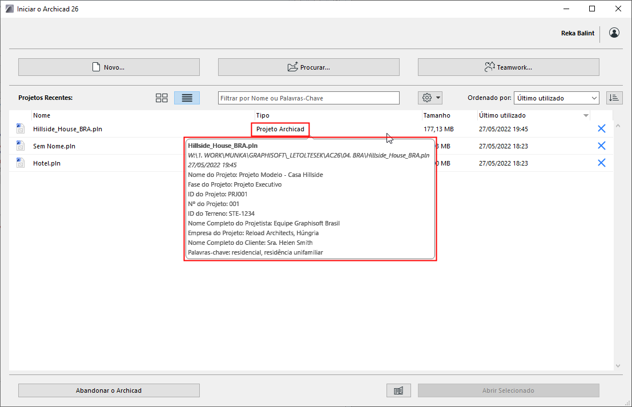
Task: Select Hillside_House_BRA.pln file name
Action: (68, 129)
